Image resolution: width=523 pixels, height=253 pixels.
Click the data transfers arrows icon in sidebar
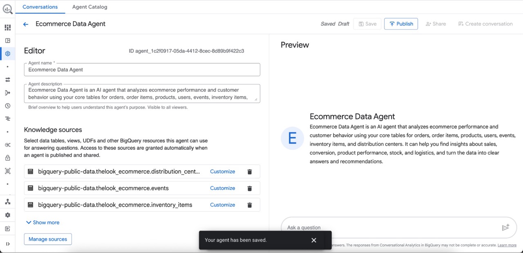[x=7, y=80]
